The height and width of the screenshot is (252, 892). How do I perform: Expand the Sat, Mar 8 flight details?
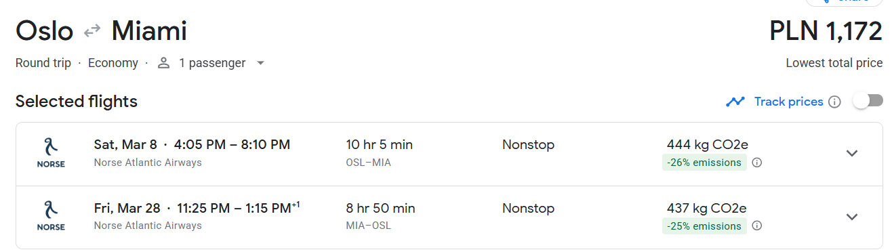pyautogui.click(x=852, y=153)
